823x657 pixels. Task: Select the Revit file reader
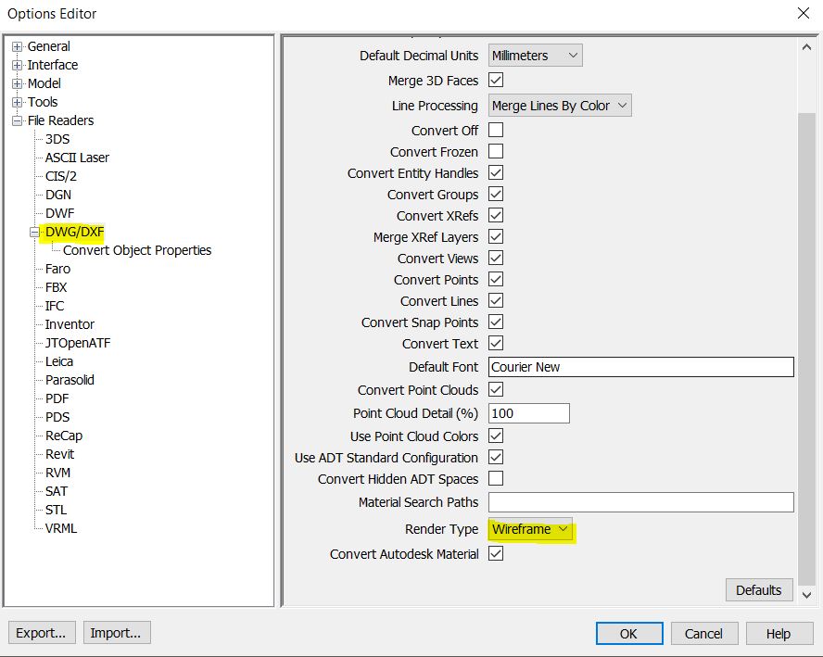point(59,454)
